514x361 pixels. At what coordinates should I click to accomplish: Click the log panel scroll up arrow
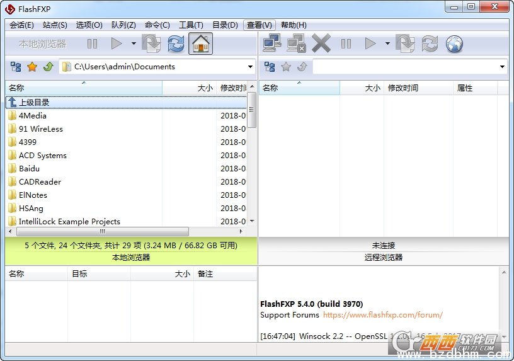point(503,272)
